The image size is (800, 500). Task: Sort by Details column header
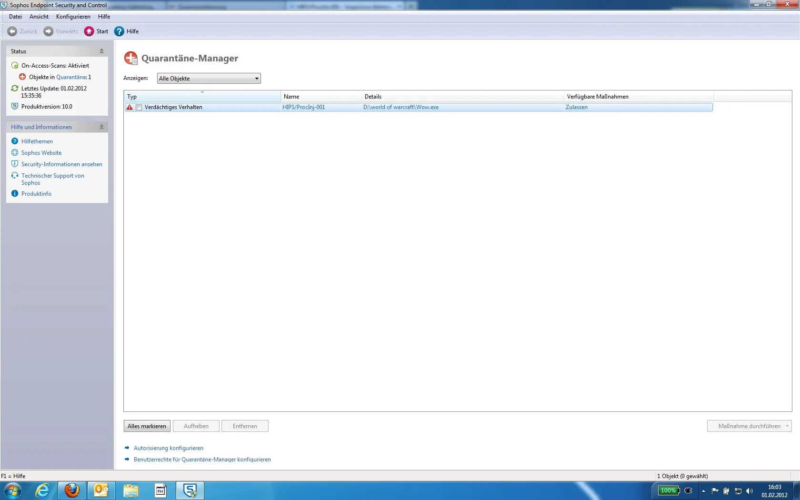pyautogui.click(x=462, y=96)
